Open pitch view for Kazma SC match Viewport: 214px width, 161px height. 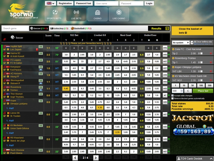tap(41, 53)
